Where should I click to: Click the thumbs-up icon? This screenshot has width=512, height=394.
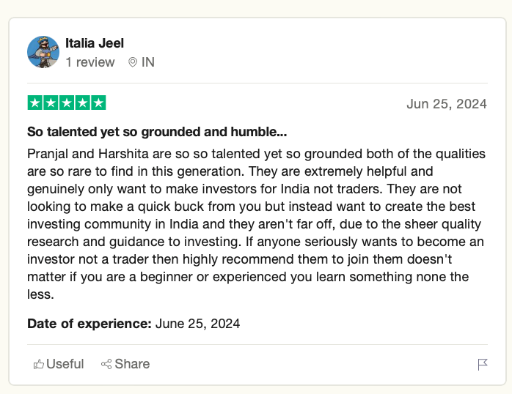tap(39, 364)
